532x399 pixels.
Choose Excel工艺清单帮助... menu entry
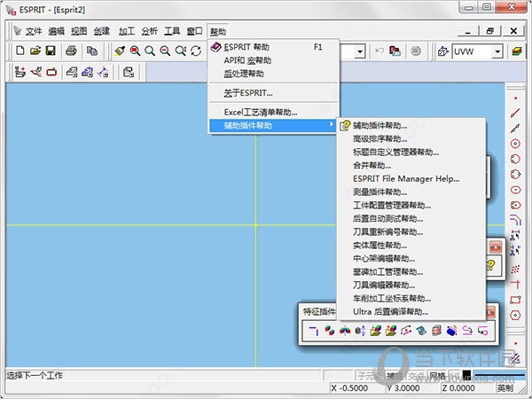273,112
